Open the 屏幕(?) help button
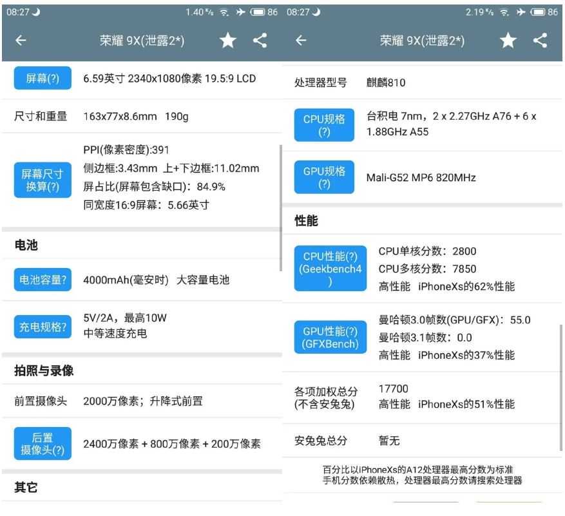565x516 pixels. point(43,79)
